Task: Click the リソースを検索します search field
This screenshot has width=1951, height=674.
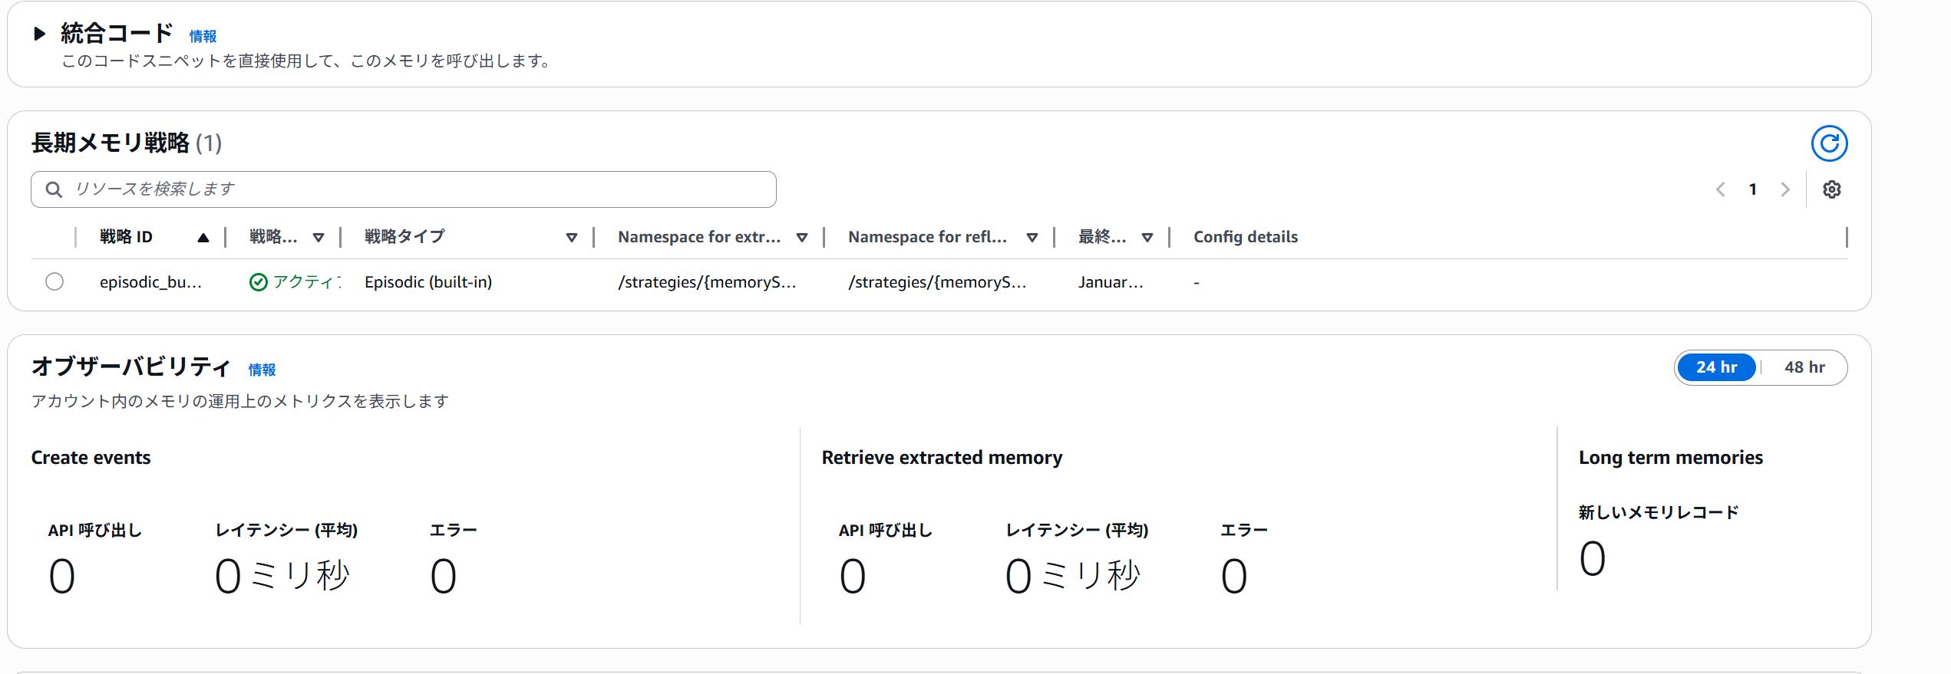Action: tap(414, 189)
